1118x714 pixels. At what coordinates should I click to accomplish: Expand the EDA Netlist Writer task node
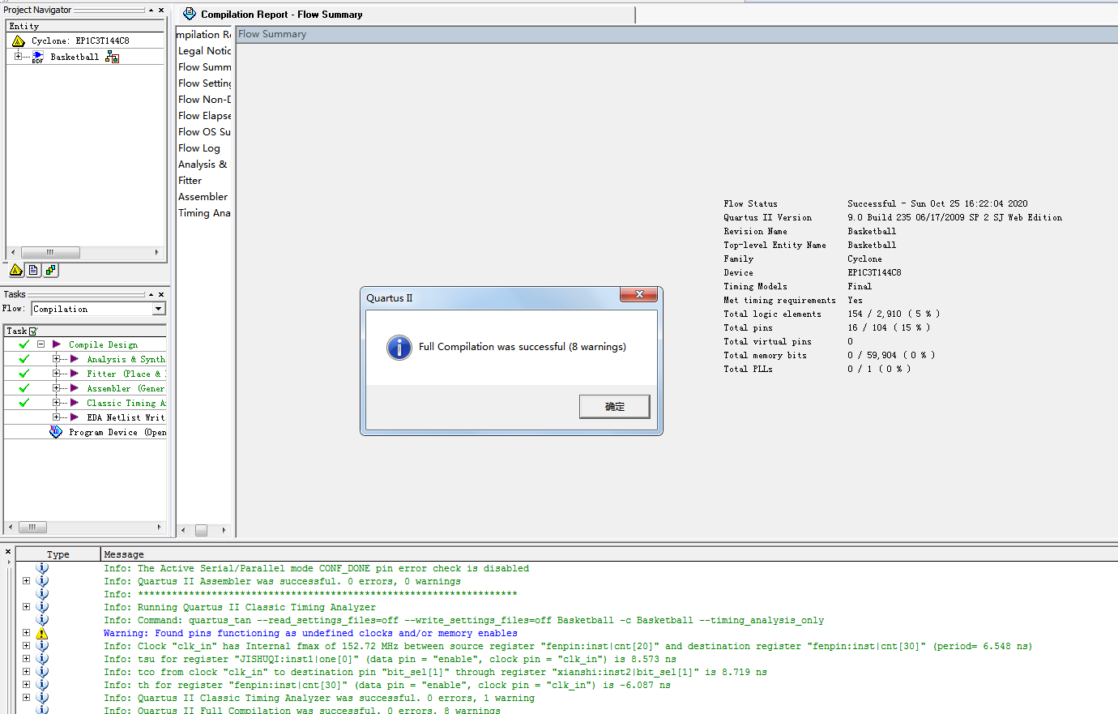click(57, 417)
